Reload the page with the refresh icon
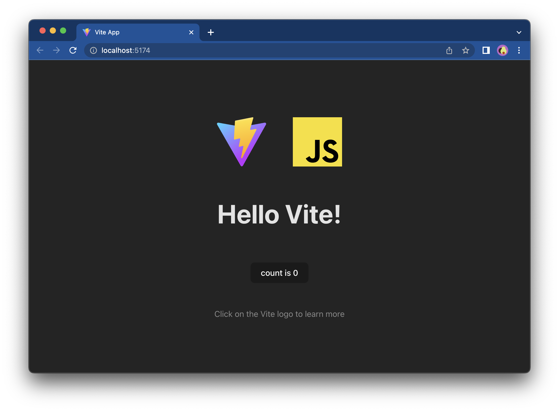This screenshot has width=559, height=411. tap(73, 50)
